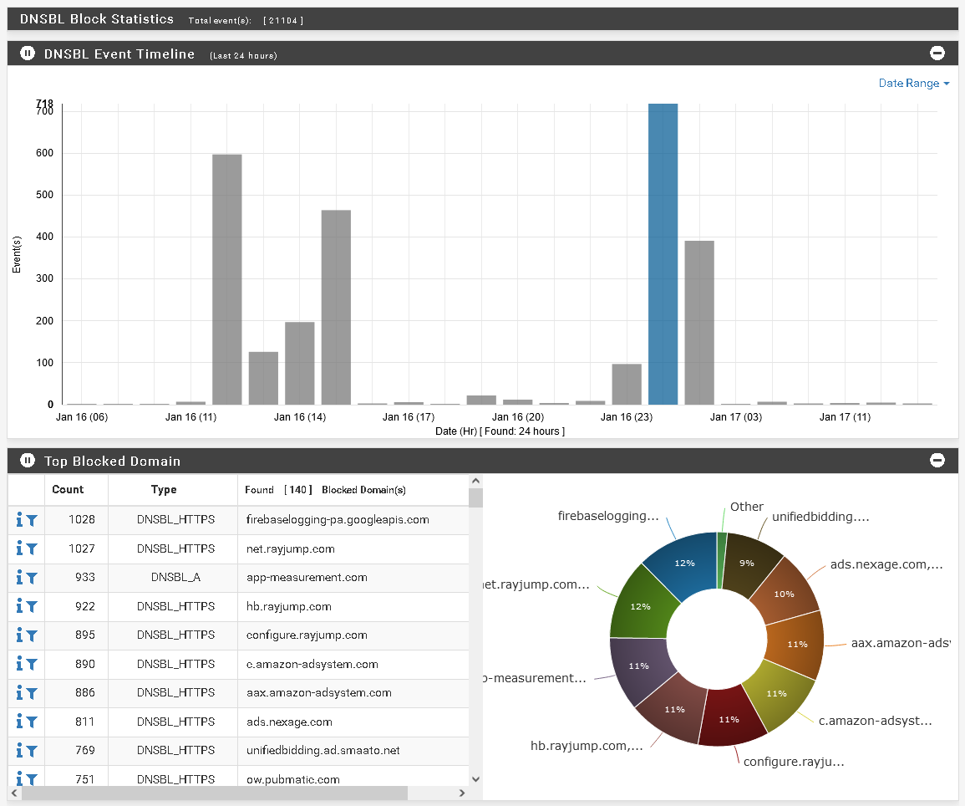The width and height of the screenshot is (965, 806).
Task: Click the ads.nexage.com domain text
Action: click(289, 722)
